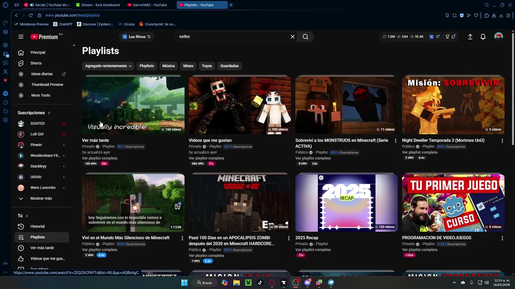Open TU PRIMER JUEGO course playlist thumbnail
The height and width of the screenshot is (289, 515).
453,203
